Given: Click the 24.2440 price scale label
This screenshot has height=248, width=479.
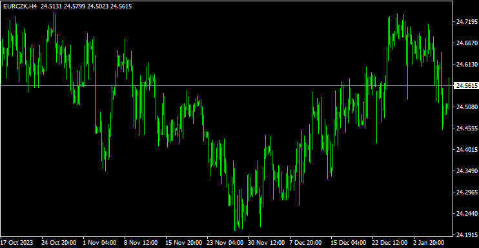Looking at the screenshot, I should (x=467, y=213).
